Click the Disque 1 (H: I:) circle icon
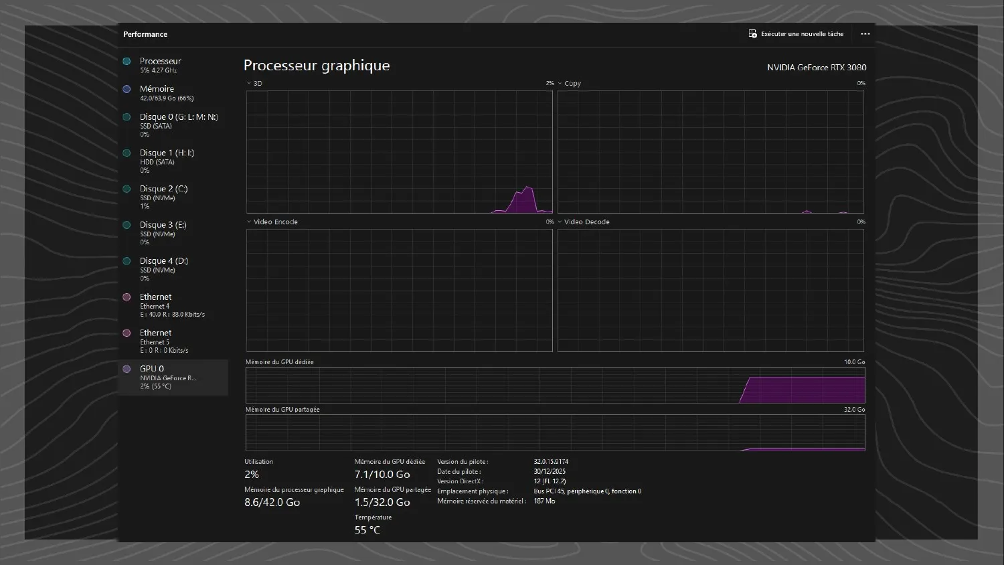Screen dimensions: 1004x565 tap(127, 153)
